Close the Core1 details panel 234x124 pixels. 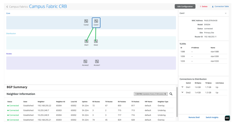pos(225,13)
